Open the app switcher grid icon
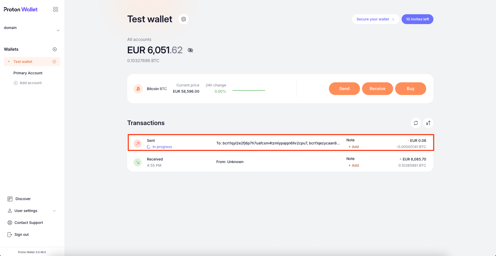This screenshot has height=256, width=496. tap(55, 9)
